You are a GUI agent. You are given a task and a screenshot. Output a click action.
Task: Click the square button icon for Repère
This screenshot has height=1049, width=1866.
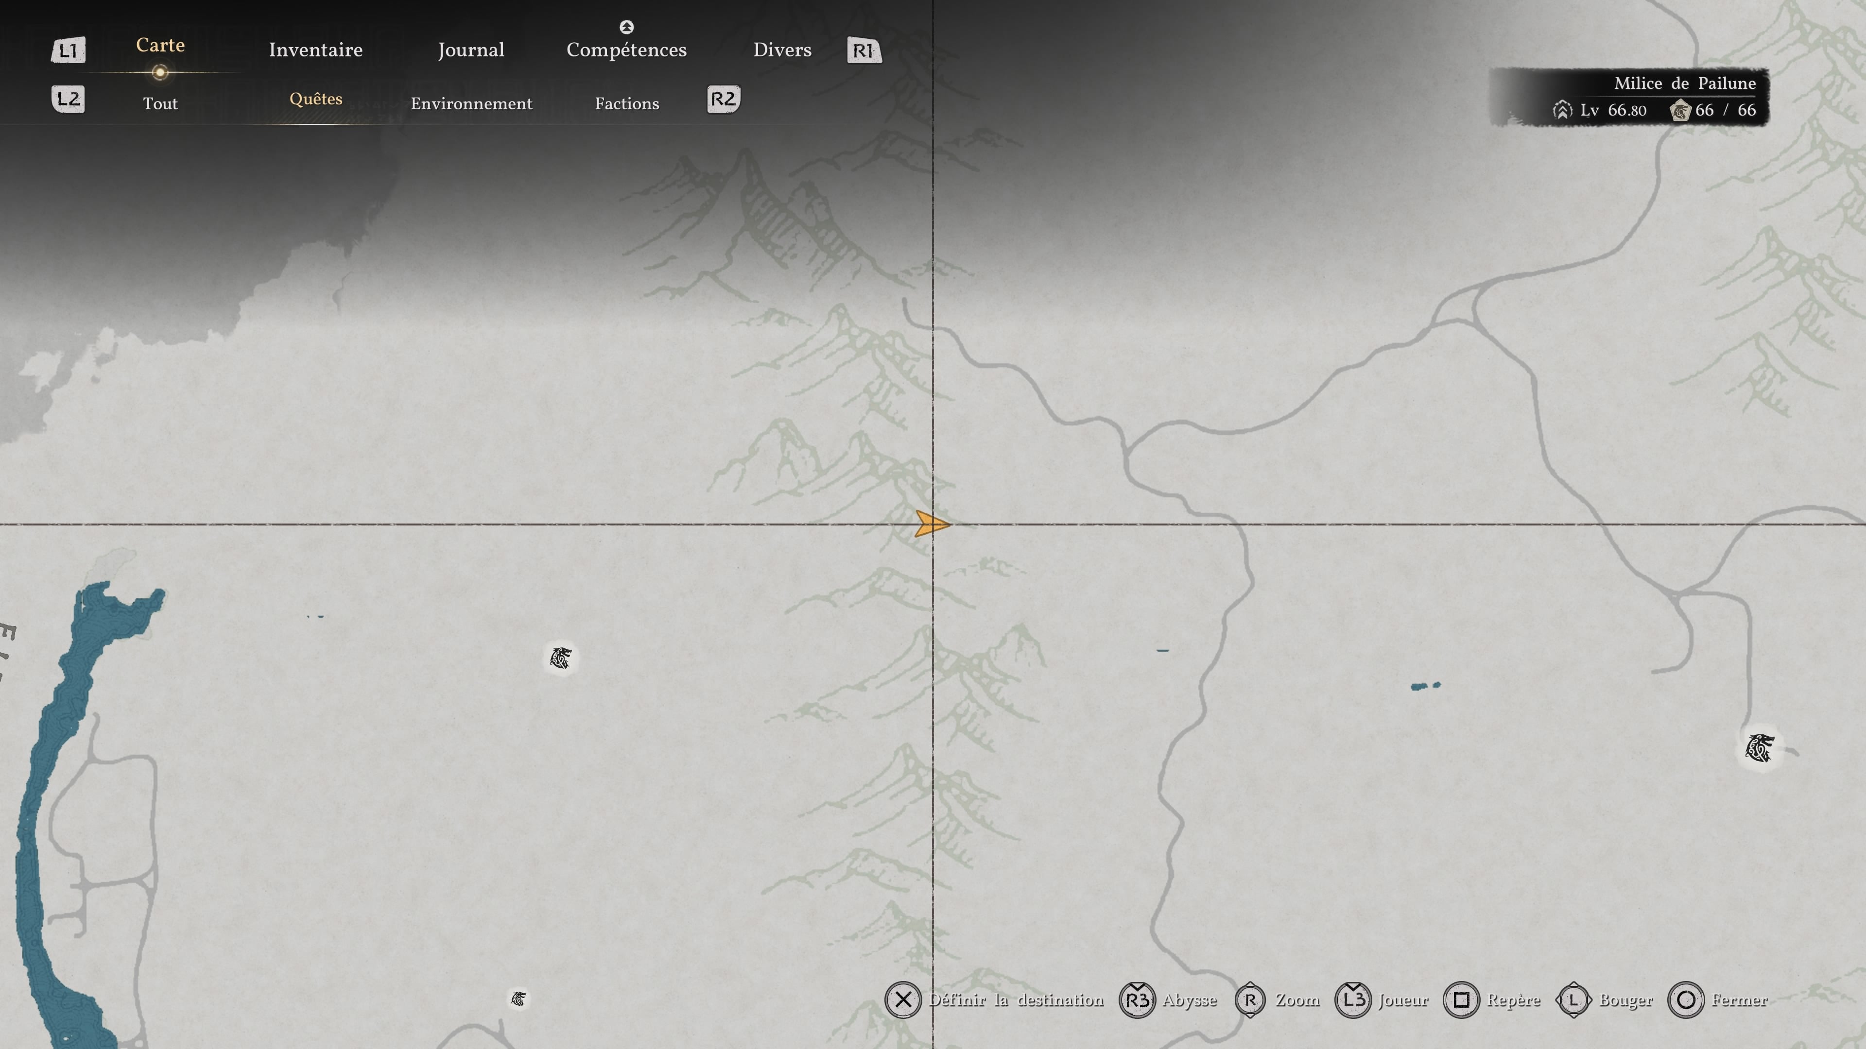click(1461, 1000)
